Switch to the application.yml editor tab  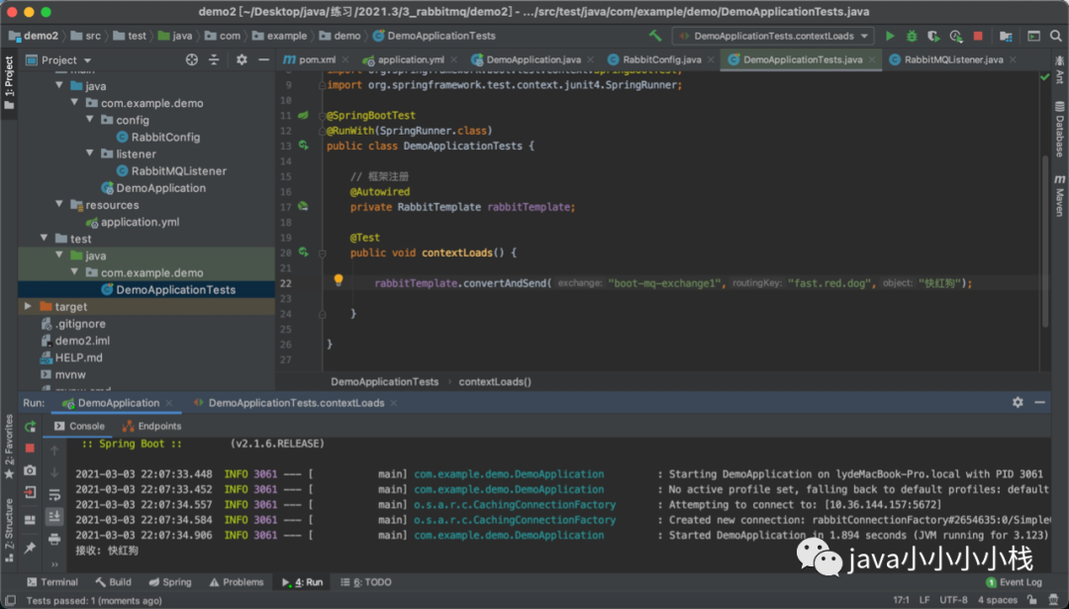click(x=410, y=59)
